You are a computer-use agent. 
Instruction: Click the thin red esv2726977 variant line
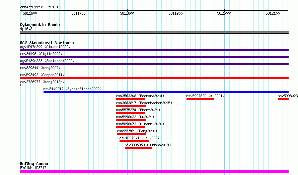[x=154, y=85]
